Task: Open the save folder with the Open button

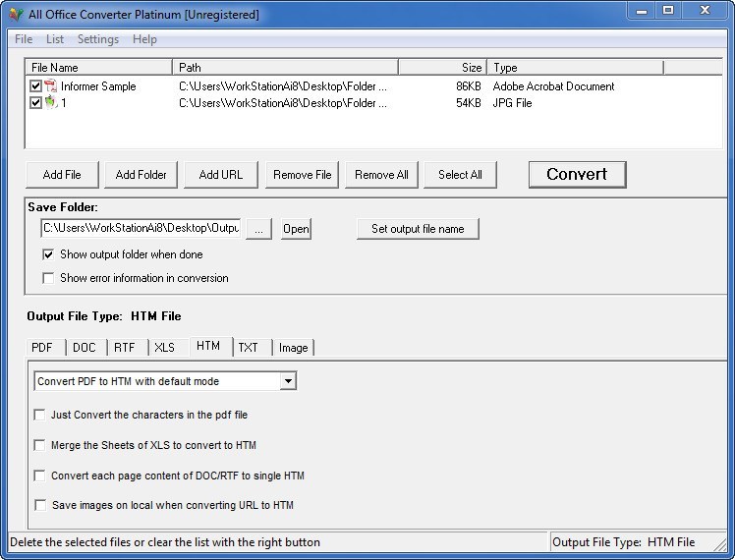Action: (296, 229)
